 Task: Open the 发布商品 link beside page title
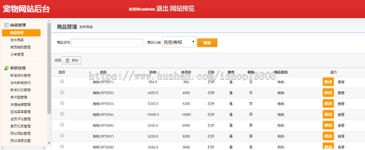tap(86, 27)
